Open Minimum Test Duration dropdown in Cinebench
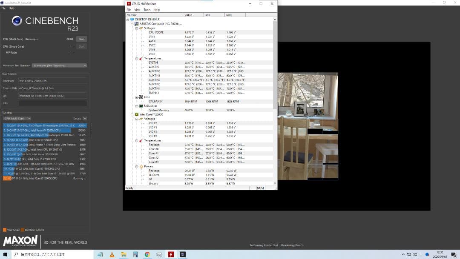Viewport: 460px width, 259px height. click(x=59, y=65)
